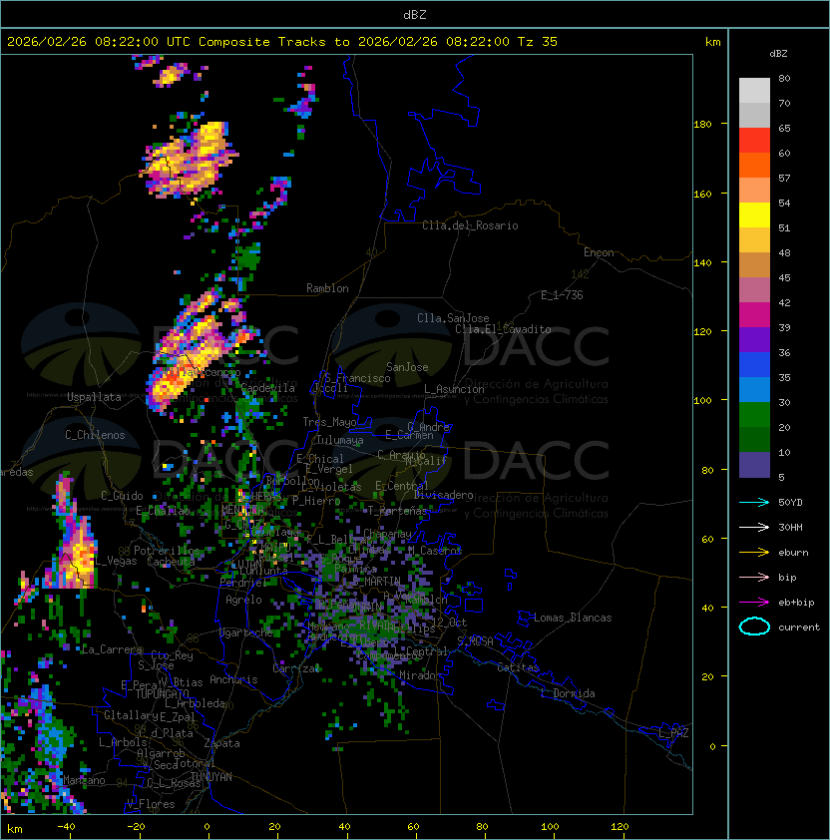Image resolution: width=830 pixels, height=840 pixels.
Task: Select the slate purple bottom swatch in scale
Action: tap(754, 465)
